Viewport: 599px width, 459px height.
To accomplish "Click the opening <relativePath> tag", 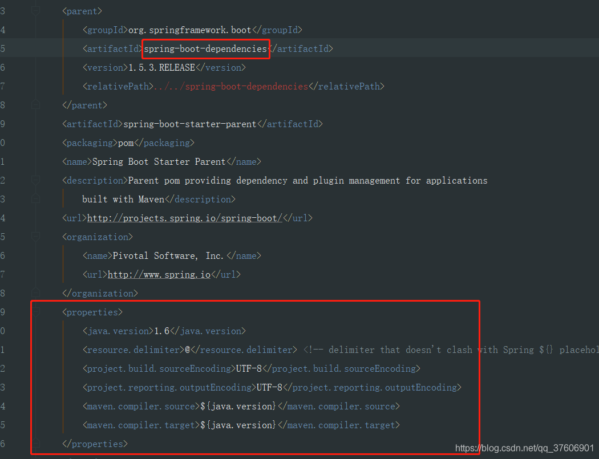I will (118, 86).
